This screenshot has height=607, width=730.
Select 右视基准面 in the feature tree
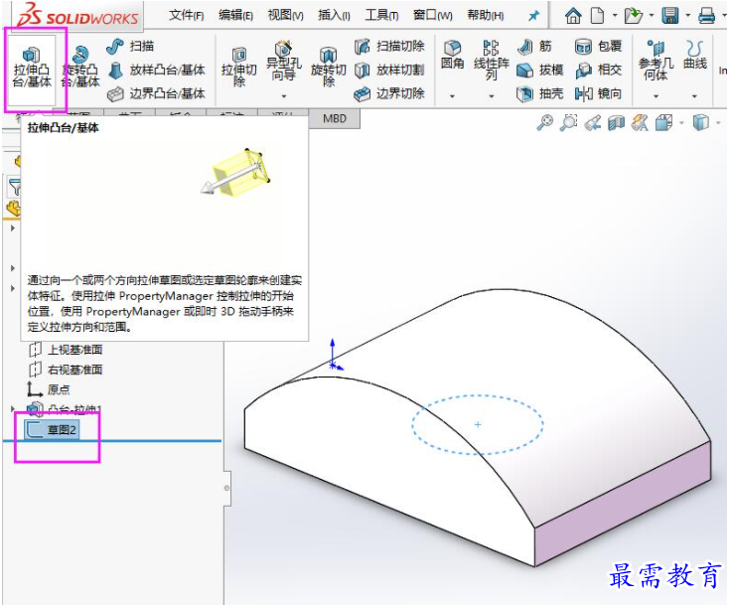tap(66, 370)
